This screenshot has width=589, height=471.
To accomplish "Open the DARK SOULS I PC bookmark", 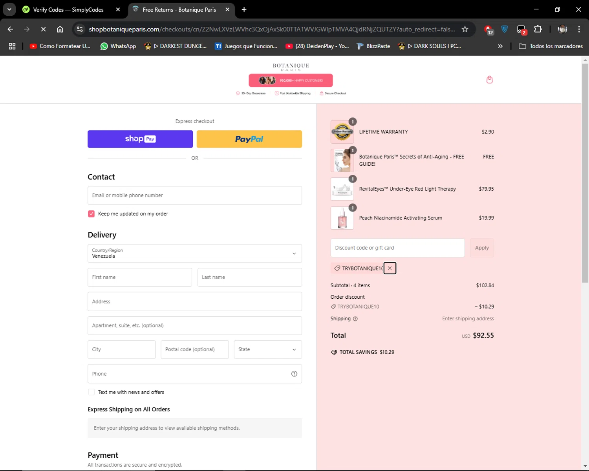I will (x=429, y=46).
